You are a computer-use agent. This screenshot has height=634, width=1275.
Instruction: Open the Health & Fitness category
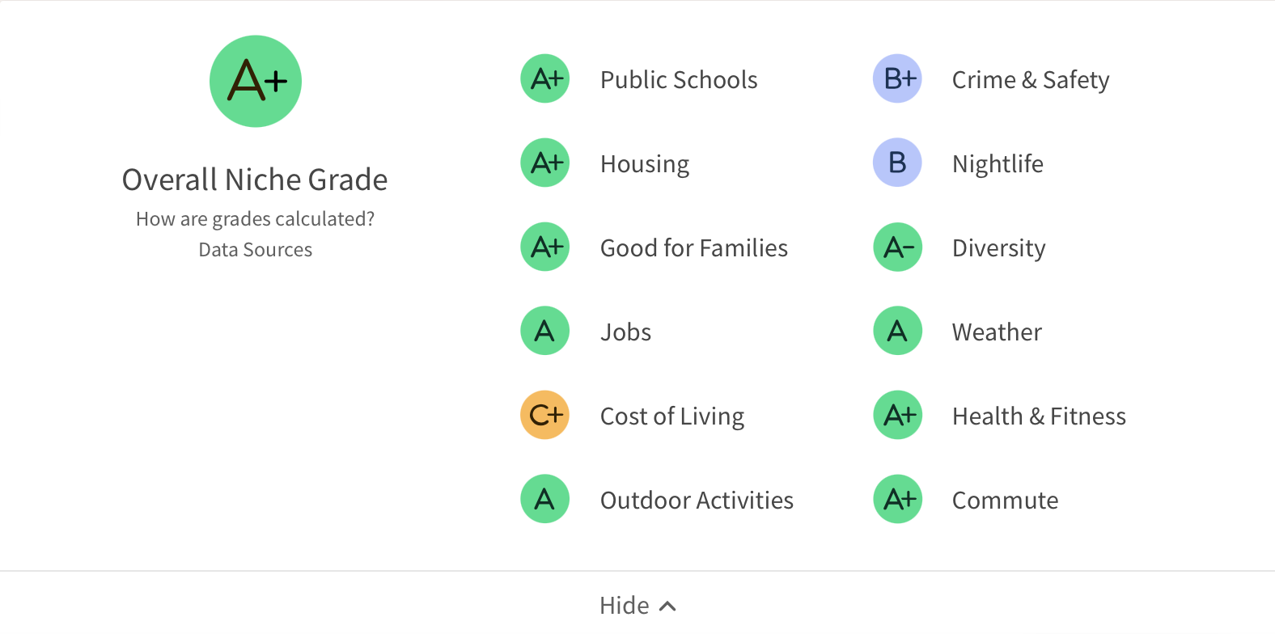click(1039, 416)
